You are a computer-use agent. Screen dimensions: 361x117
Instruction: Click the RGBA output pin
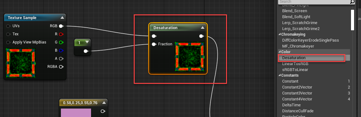(x=61, y=67)
